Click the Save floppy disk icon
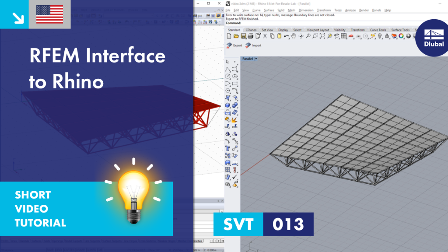The image size is (448, 252). click(243, 36)
